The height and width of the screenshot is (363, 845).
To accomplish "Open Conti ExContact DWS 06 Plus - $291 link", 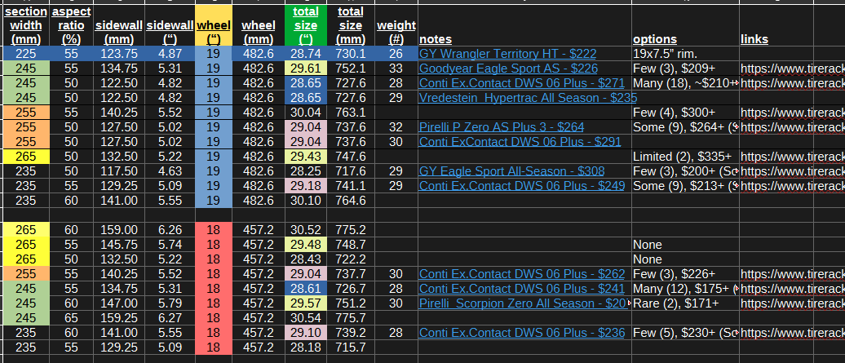I will click(x=520, y=142).
